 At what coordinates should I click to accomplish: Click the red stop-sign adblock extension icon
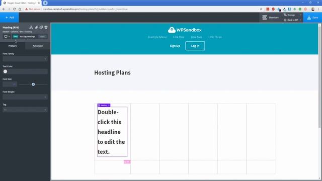(273, 9)
